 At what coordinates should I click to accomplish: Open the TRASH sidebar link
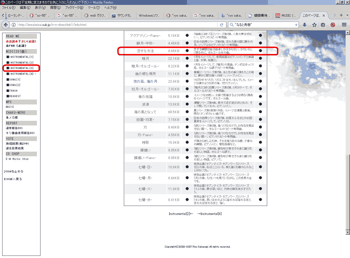[x=12, y=91]
